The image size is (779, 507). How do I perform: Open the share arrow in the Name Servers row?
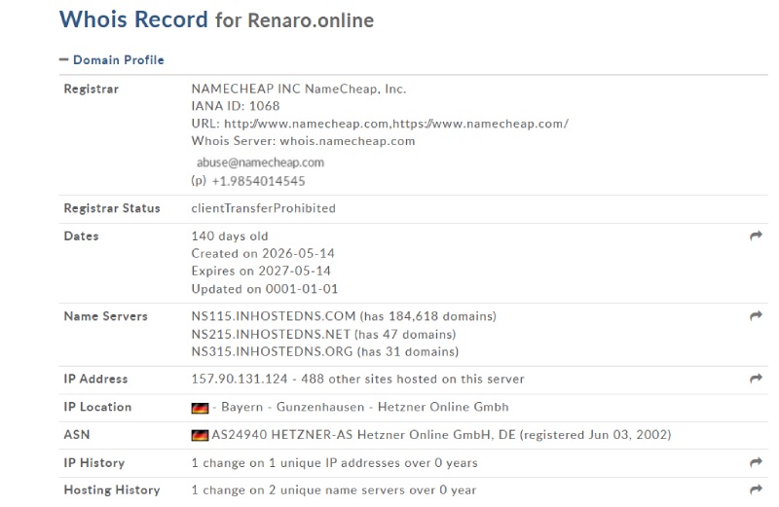[x=756, y=315]
